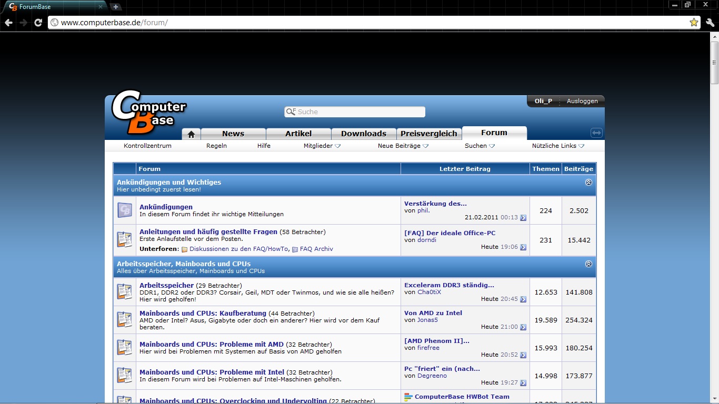Reload the page
The image size is (719, 404).
pos(38,23)
